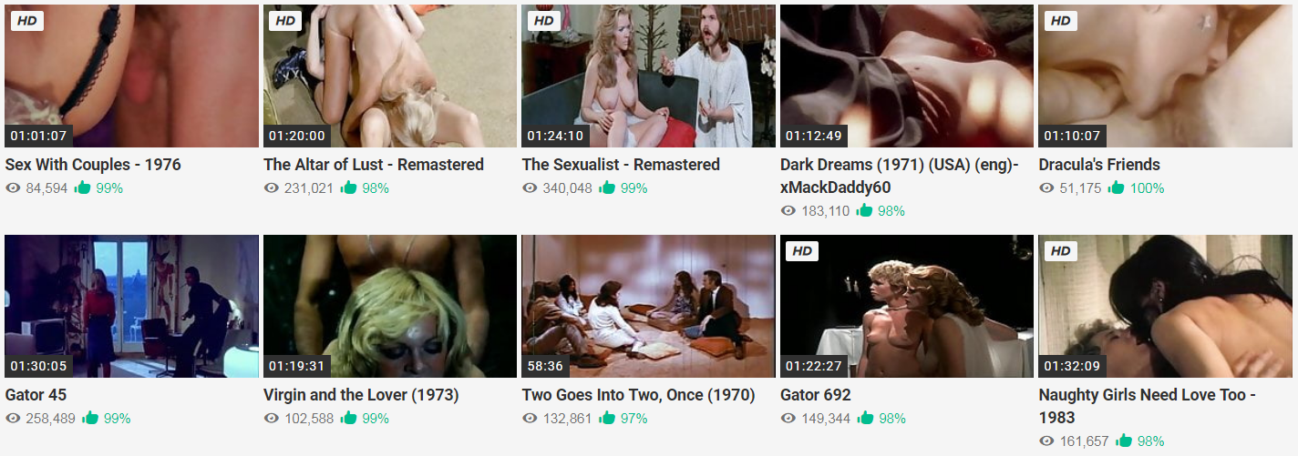Click the 01:24:10 duration badge
1298x456 pixels.
point(556,137)
